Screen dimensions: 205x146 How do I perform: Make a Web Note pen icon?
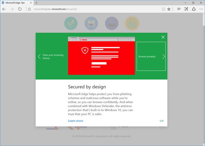coord(186,9)
